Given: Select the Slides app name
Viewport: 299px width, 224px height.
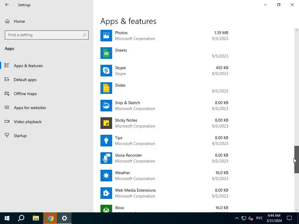Looking at the screenshot, I should (120, 85).
